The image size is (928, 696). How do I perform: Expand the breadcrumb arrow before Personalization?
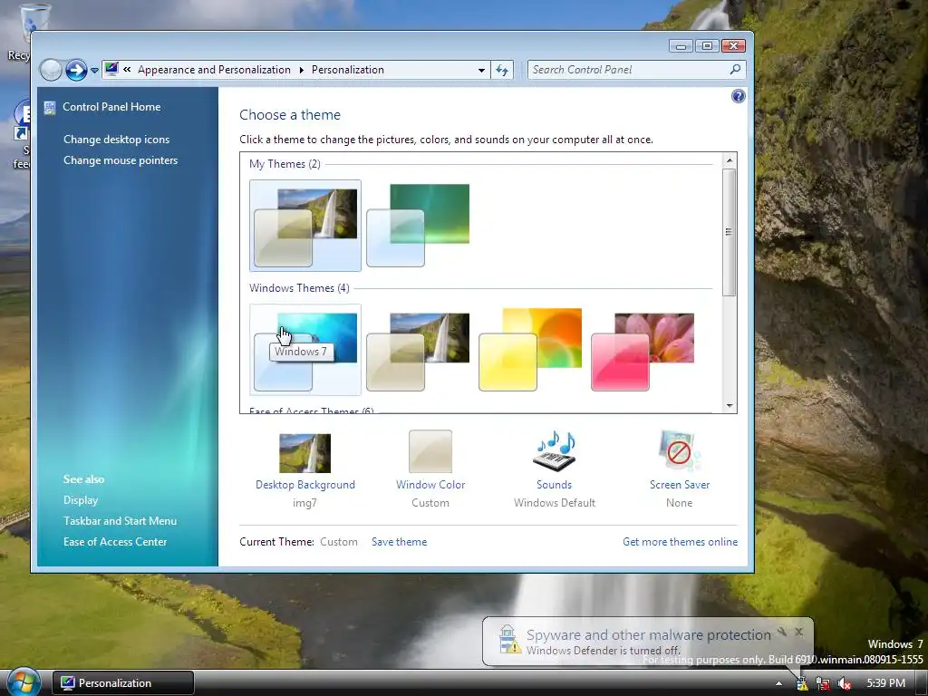[x=301, y=71]
